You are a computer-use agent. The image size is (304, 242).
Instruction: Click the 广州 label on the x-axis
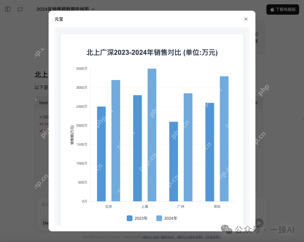tap(181, 206)
